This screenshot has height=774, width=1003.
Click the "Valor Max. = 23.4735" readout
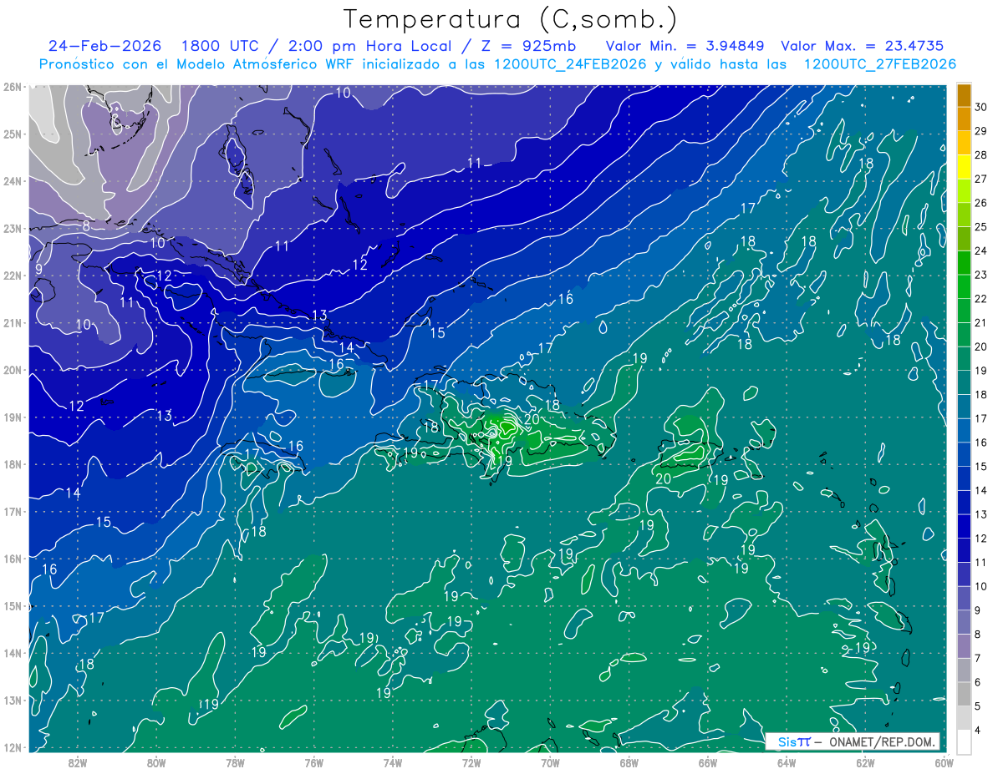pyautogui.click(x=862, y=46)
